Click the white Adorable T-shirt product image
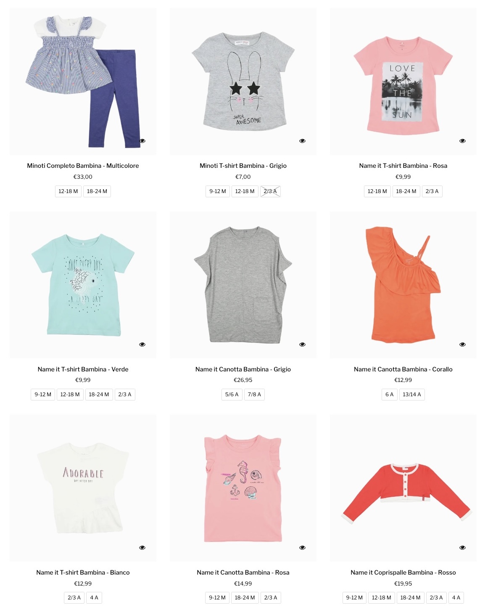485x607 pixels. [83, 488]
